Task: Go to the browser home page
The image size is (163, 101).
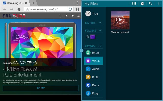Action: (19, 9)
